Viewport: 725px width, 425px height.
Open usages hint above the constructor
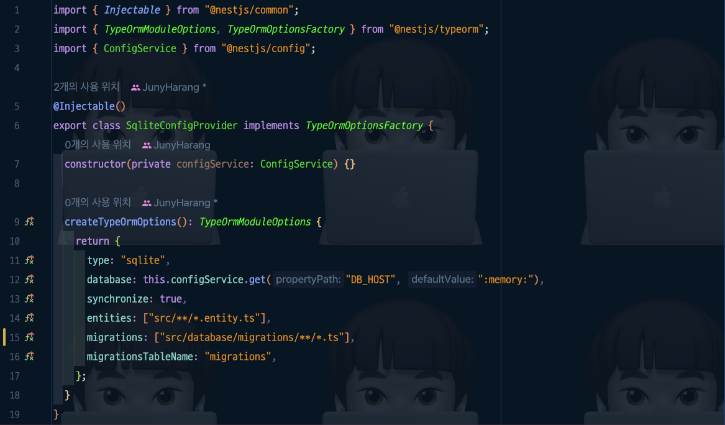[x=98, y=145]
